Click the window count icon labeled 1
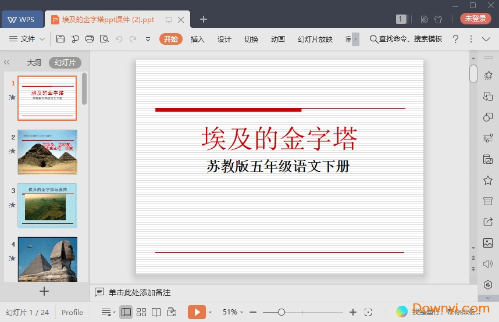Screen dimensions: 499x322 pyautogui.click(x=402, y=19)
